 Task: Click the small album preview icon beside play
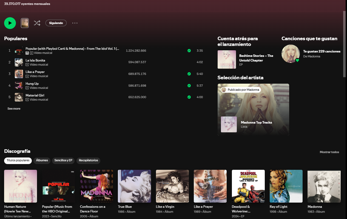click(25, 23)
